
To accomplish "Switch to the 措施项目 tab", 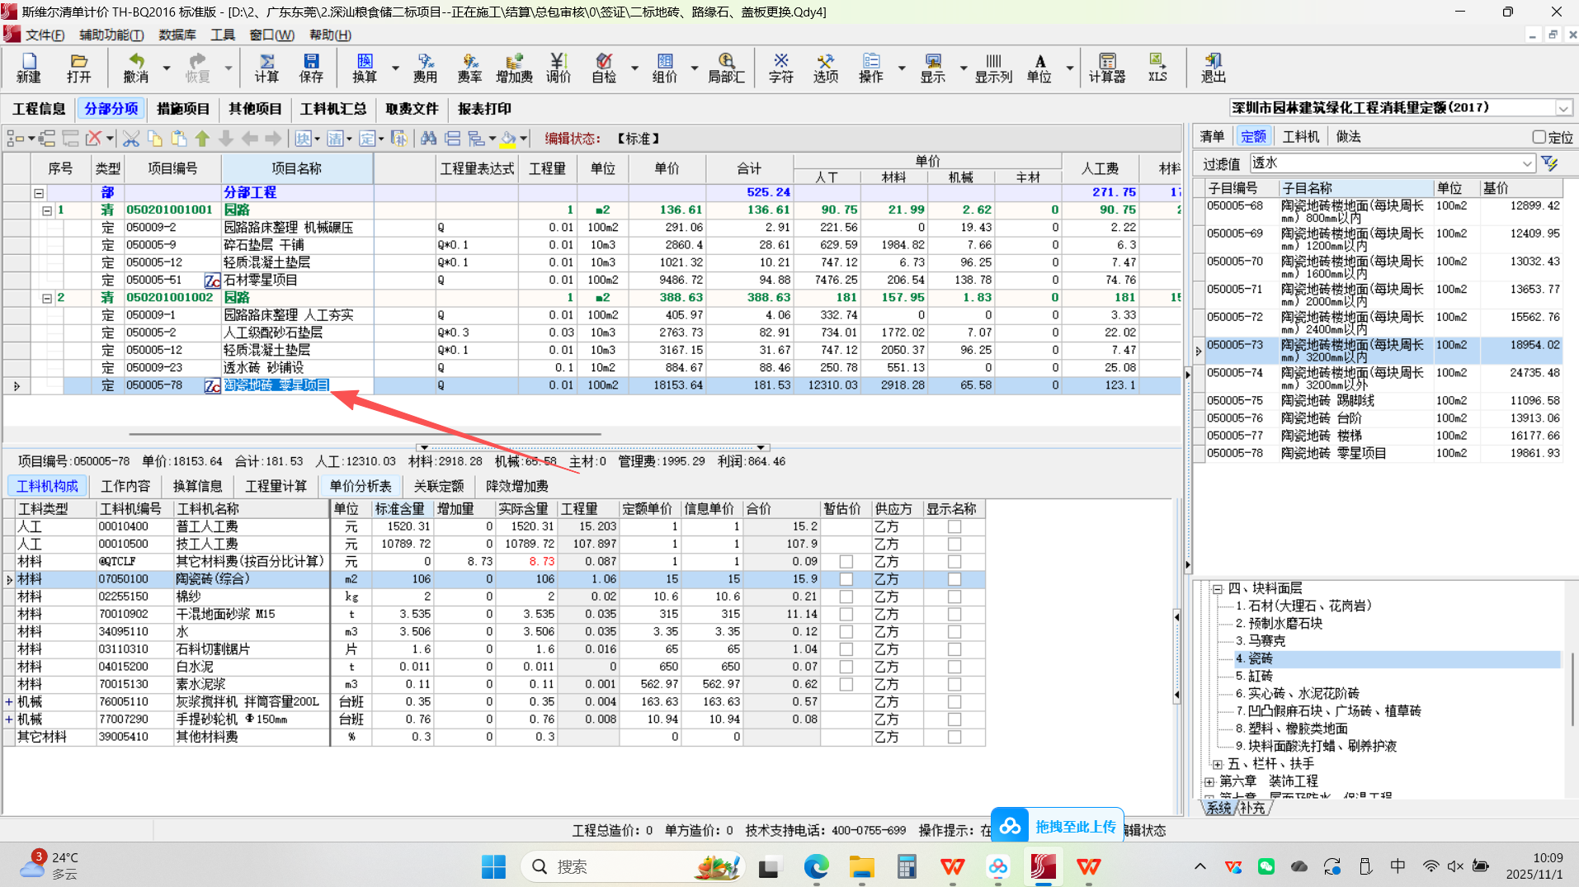I will (183, 109).
